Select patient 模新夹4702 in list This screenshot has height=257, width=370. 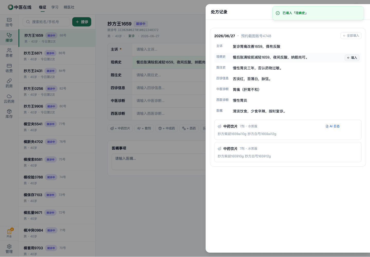[57, 145]
